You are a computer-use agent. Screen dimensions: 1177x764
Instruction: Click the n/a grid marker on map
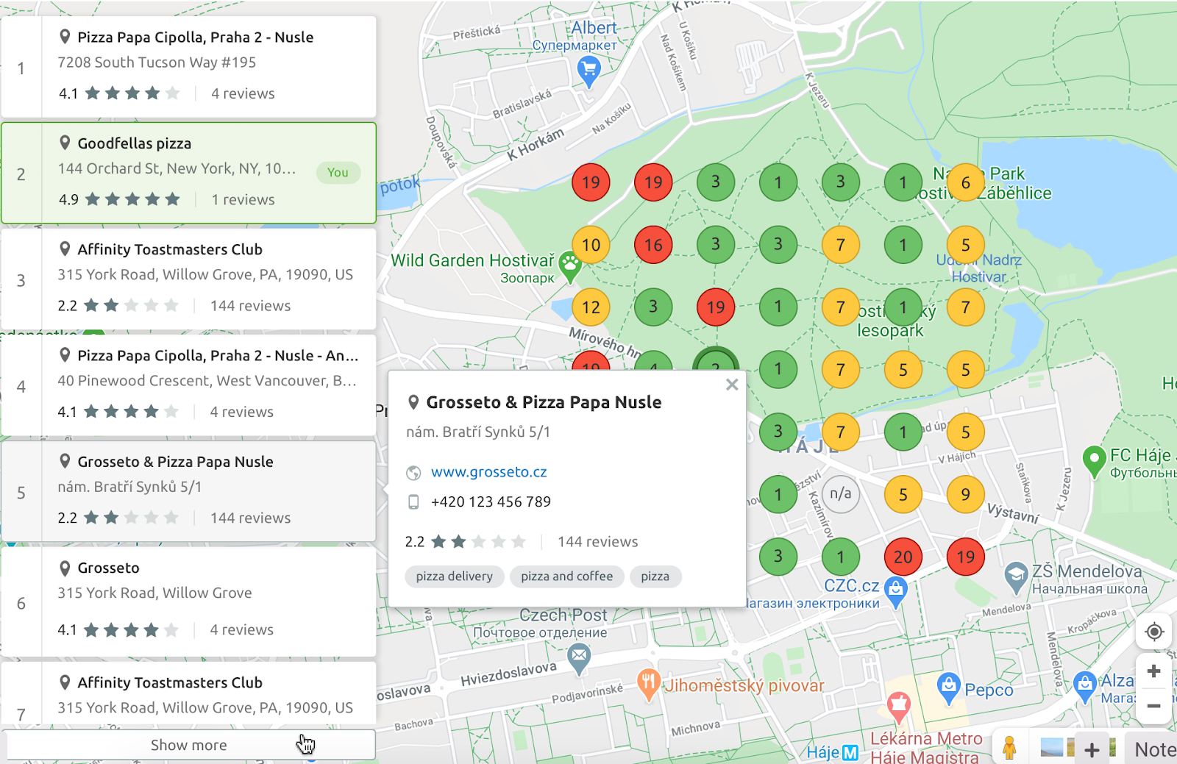[x=840, y=494]
